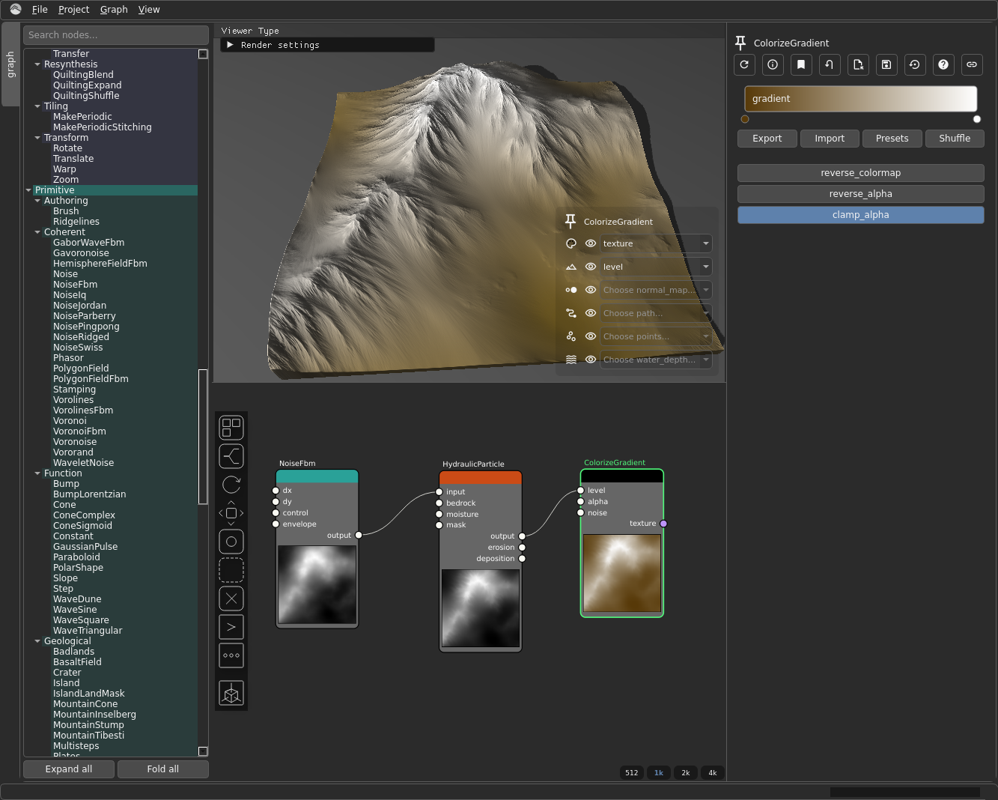Screen dimensions: 998x800
Task: Toggle eye visibility for path
Action: click(591, 313)
